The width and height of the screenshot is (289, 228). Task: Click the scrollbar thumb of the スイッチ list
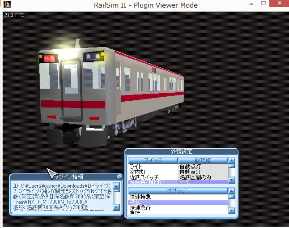click(x=232, y=166)
